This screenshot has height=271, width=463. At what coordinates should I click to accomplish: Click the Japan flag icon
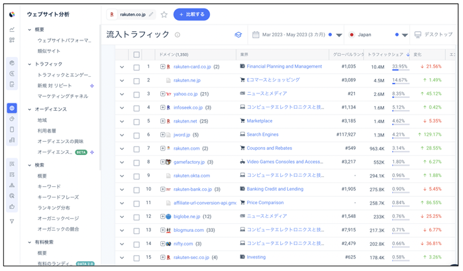[351, 34]
